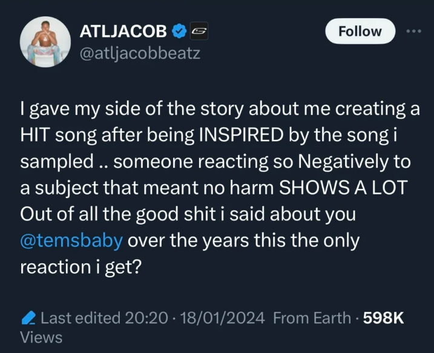Viewport: 434px width, 353px height.
Task: Click the blue verified checkmark badge
Action: (x=180, y=31)
